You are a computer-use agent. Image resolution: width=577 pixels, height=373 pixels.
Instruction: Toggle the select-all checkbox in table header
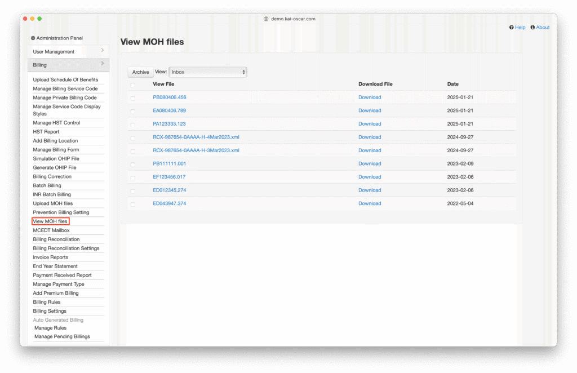[133, 85]
